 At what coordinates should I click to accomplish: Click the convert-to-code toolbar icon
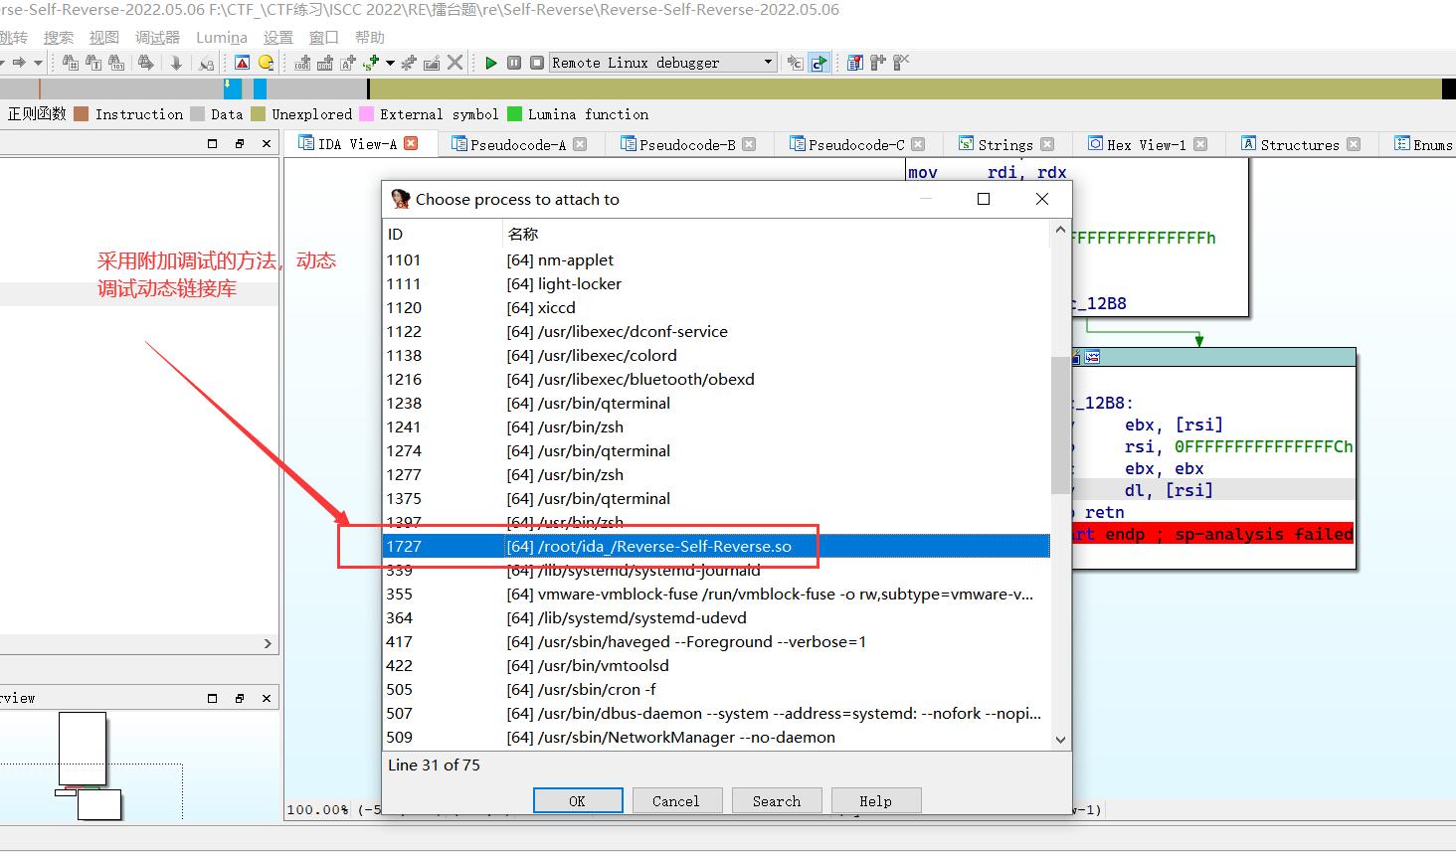(x=302, y=63)
